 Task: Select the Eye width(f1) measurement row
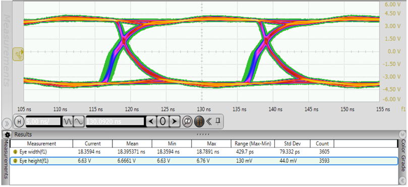point(204,152)
